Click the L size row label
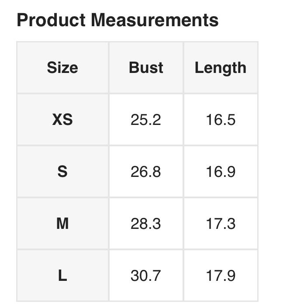 (62, 276)
